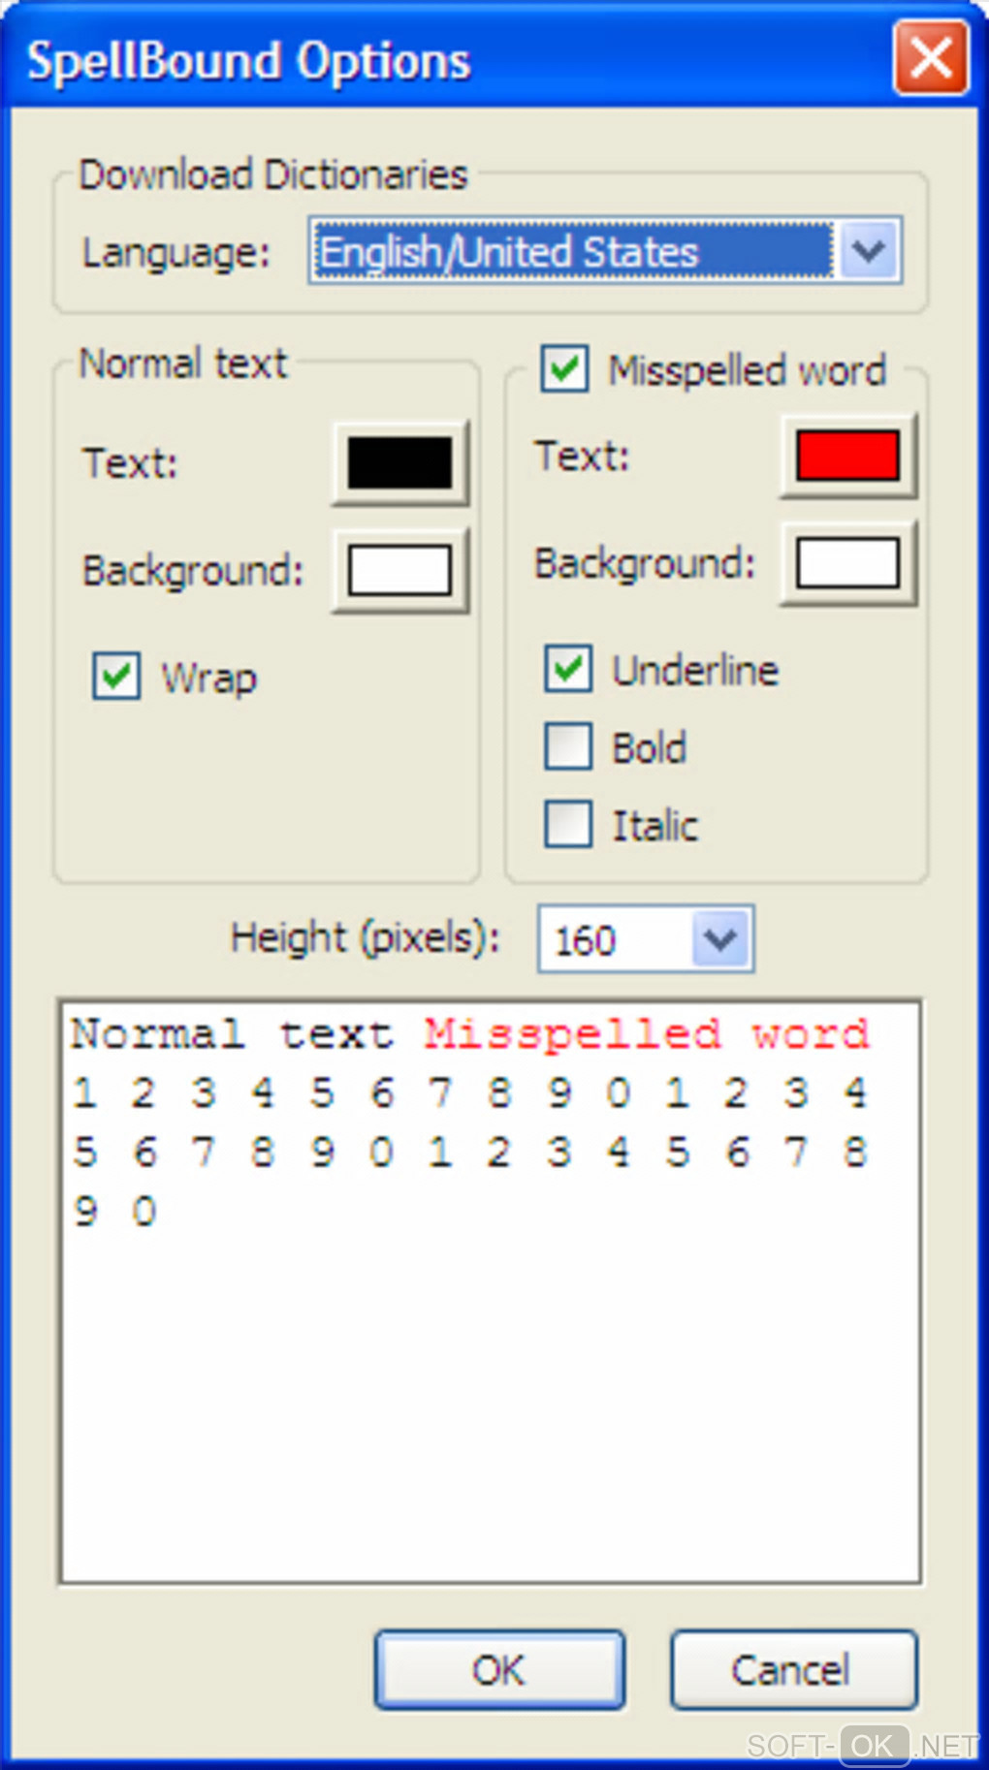
Task: Toggle the Wrap checkbox
Action: (x=116, y=676)
